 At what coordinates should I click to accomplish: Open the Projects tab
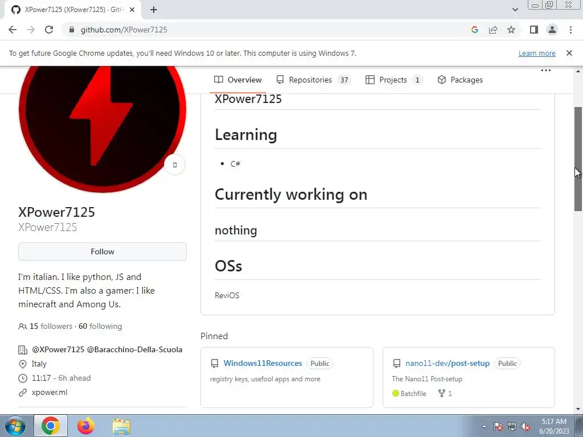(394, 80)
